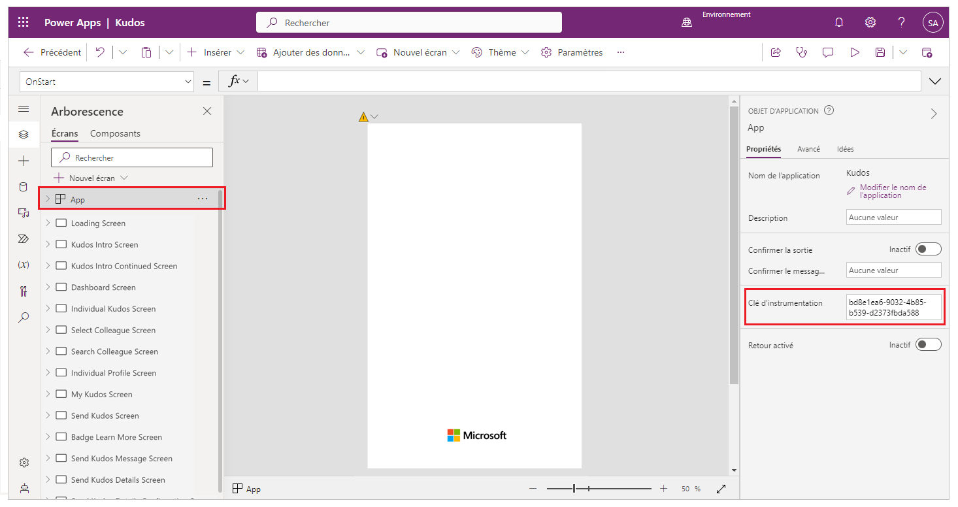Open the warning triangle on canvas

[x=363, y=117]
